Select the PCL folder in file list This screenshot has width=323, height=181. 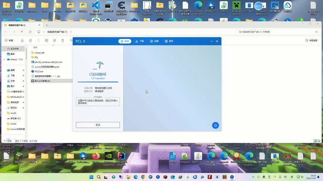(x=35, y=58)
